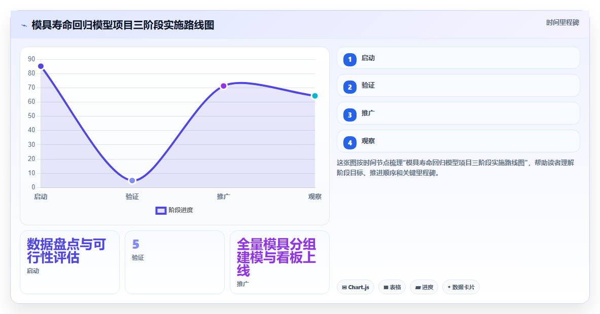This screenshot has width=600, height=314.
Task: Click the description paragraph starting 这张图按时间节点
Action: tap(455, 168)
